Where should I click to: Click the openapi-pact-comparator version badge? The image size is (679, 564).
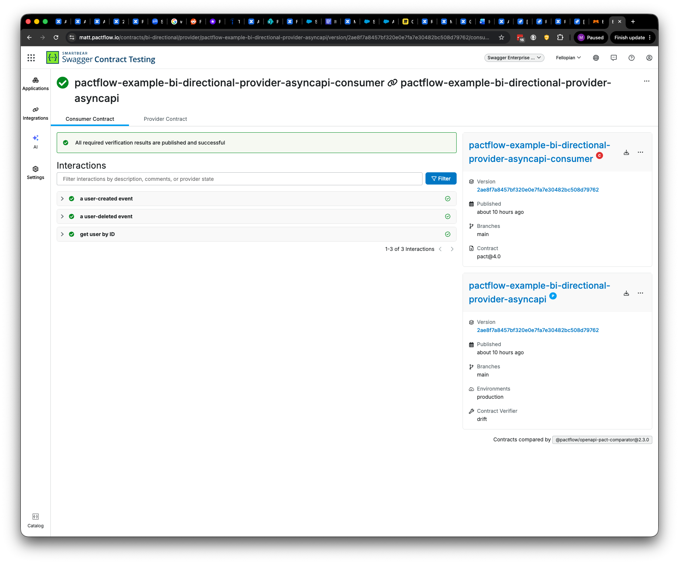point(602,440)
